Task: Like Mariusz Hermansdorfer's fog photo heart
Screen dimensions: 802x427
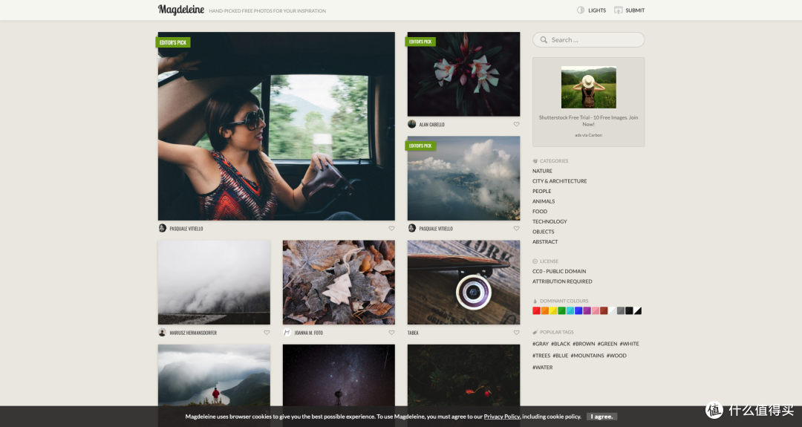Action: tap(267, 333)
